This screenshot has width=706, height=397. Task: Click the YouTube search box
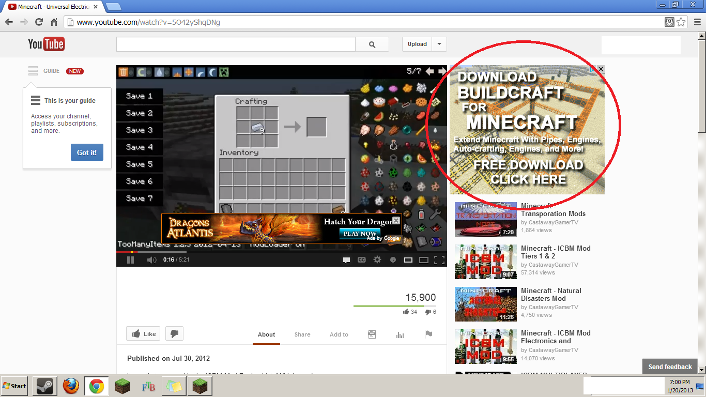[236, 44]
